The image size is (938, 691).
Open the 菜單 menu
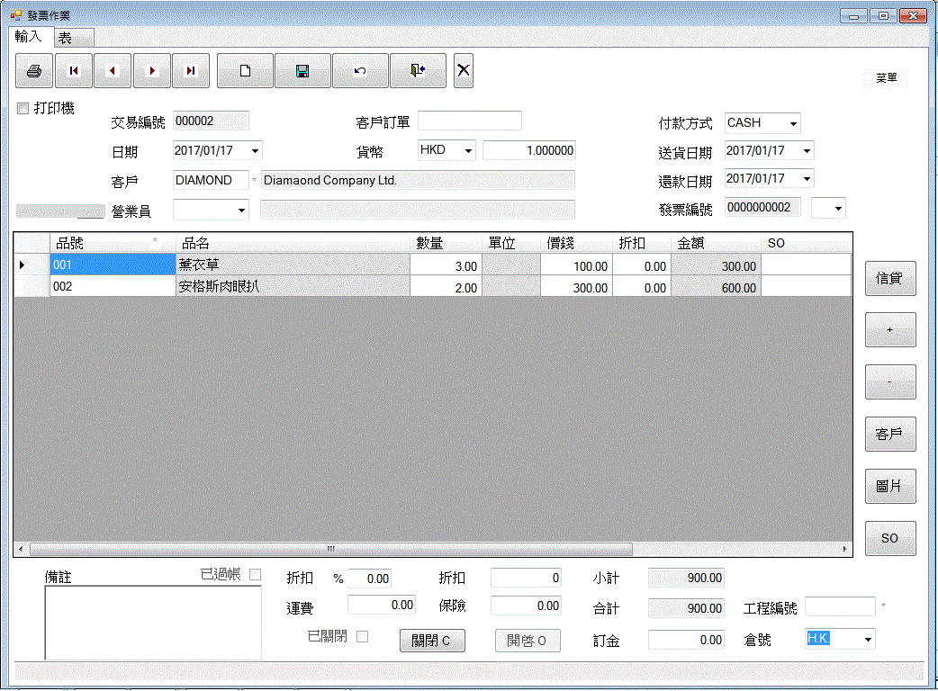(x=886, y=77)
